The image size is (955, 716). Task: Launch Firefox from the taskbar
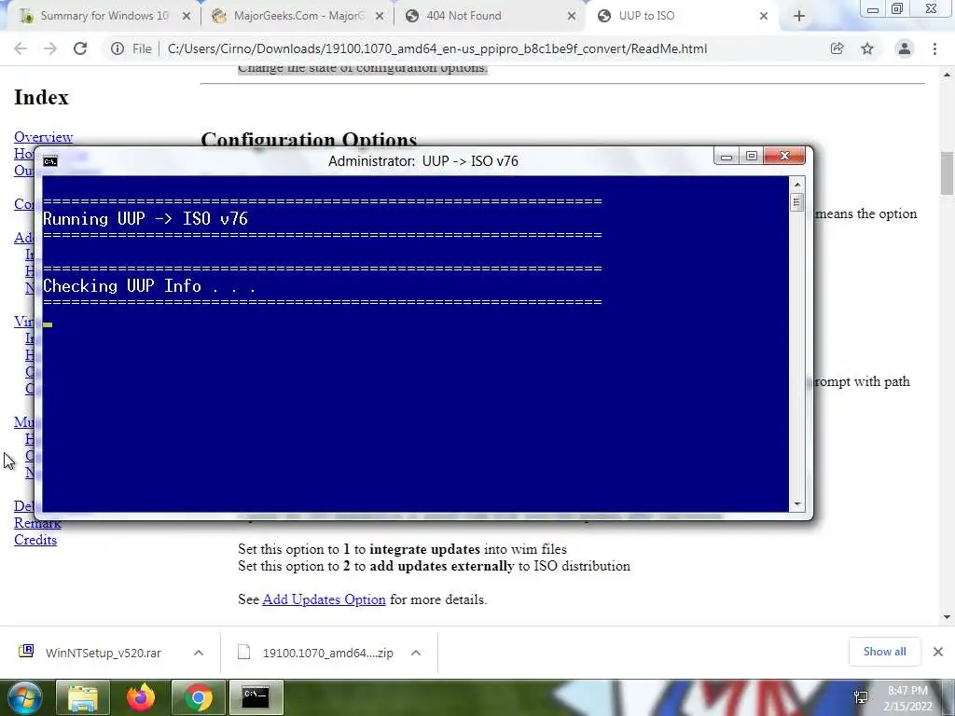[141, 697]
